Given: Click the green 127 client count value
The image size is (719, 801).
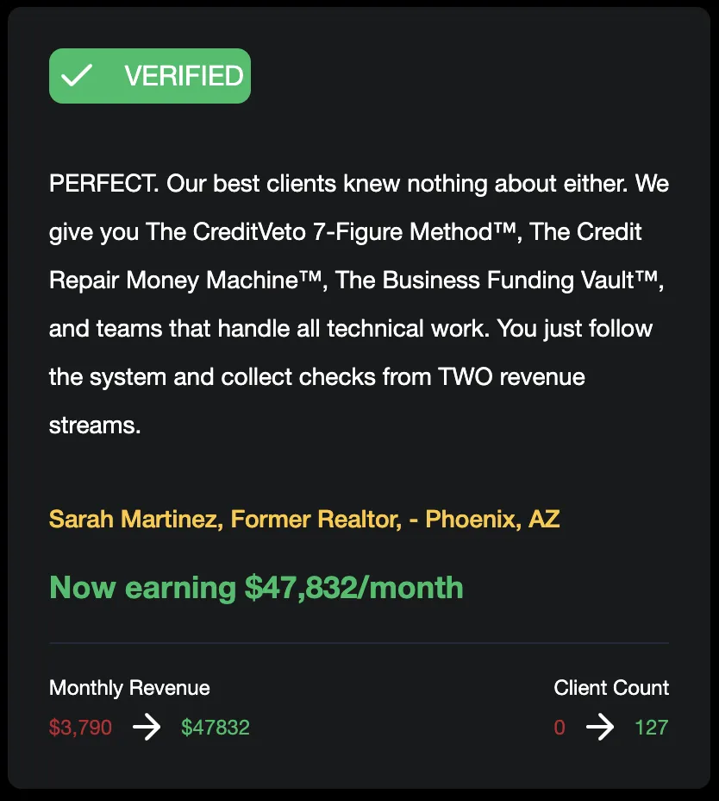Looking at the screenshot, I should pos(651,728).
